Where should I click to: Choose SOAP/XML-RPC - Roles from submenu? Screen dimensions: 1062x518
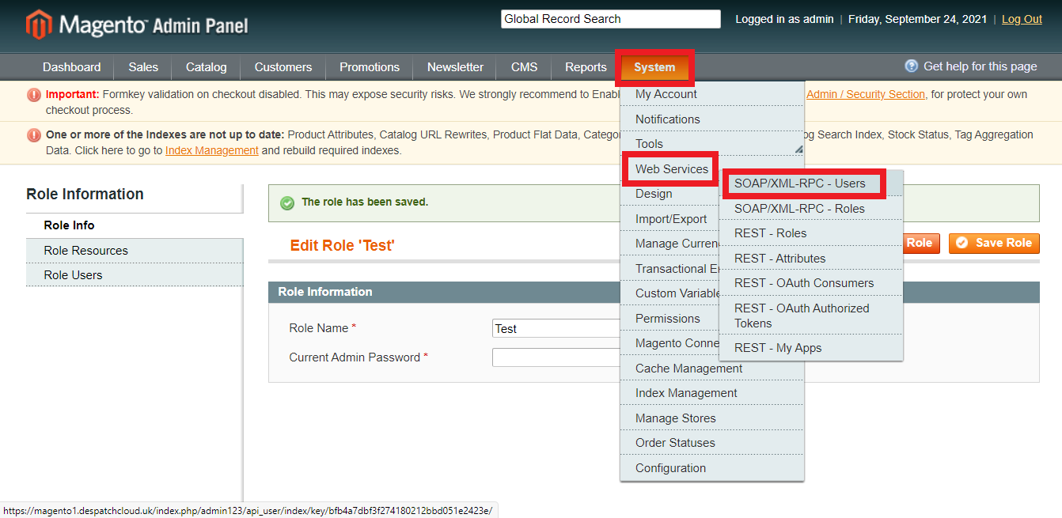pyautogui.click(x=799, y=209)
